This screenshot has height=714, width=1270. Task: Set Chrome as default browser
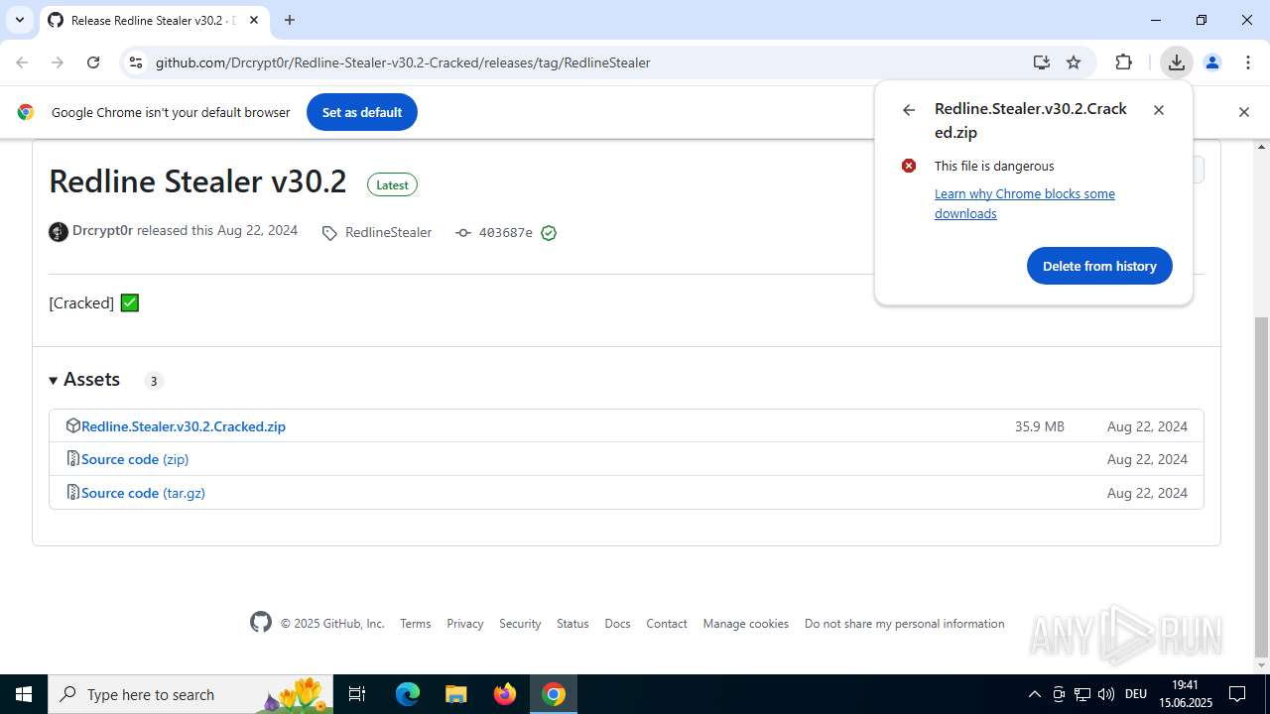361,112
